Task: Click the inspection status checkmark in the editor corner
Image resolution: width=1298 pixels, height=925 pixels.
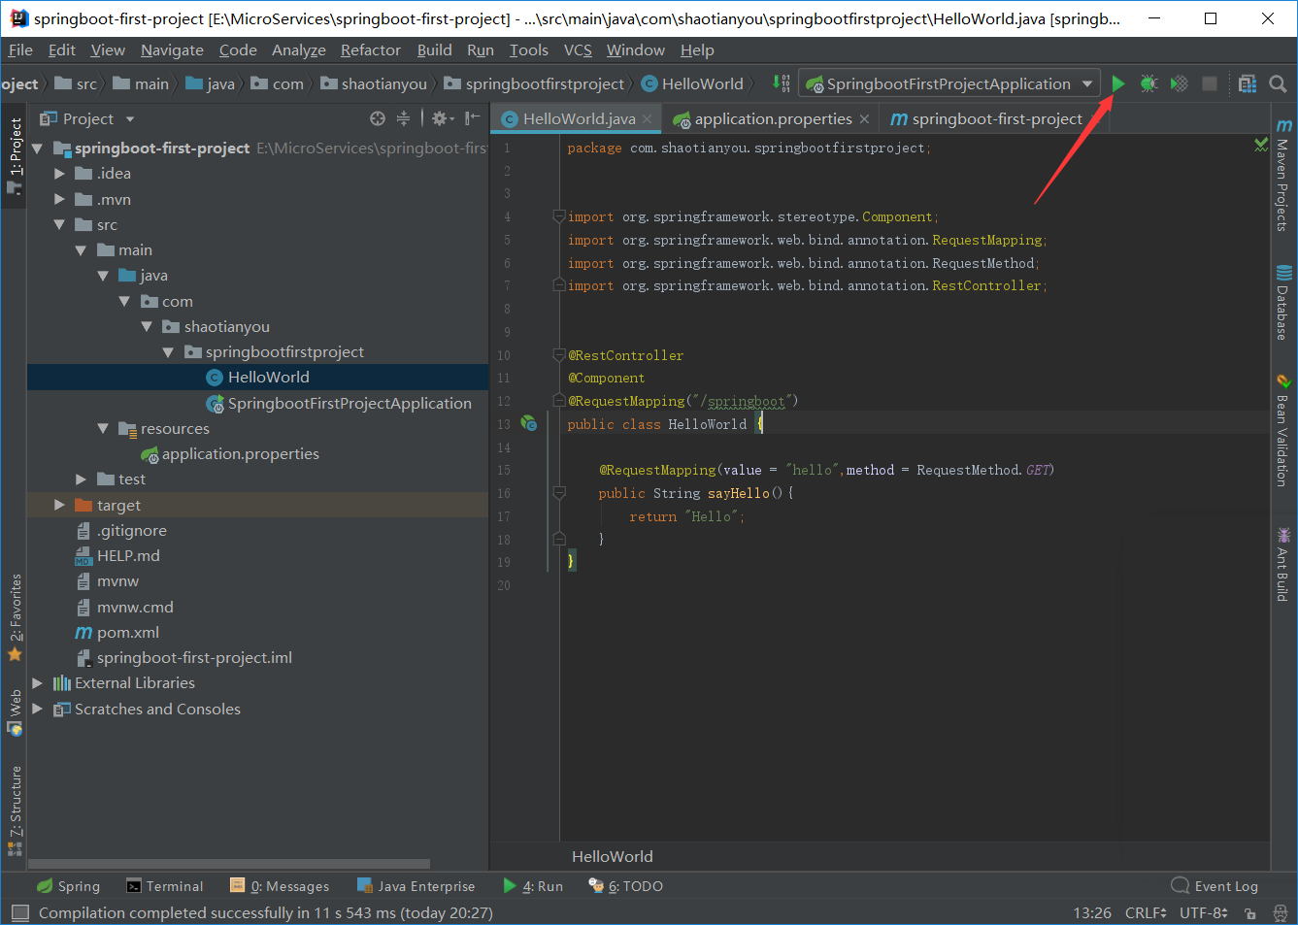Action: [1260, 145]
